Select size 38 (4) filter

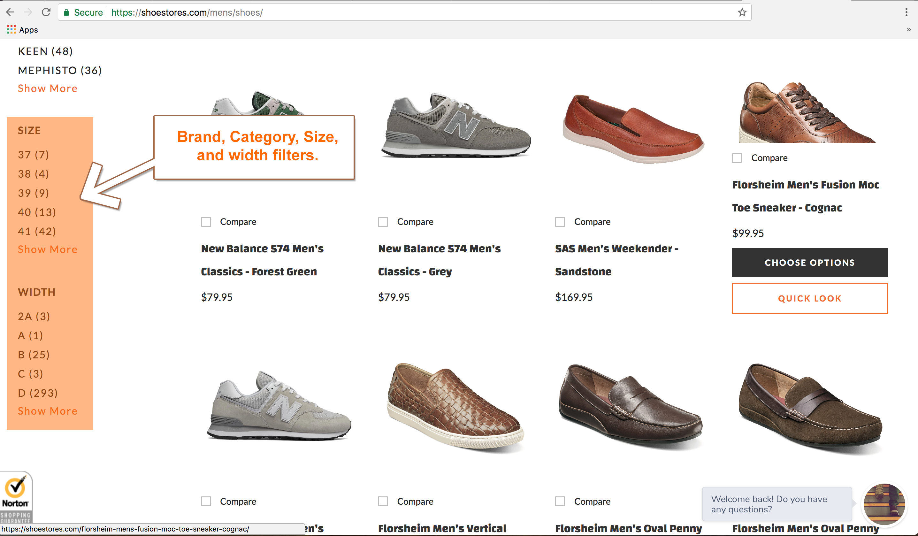(x=34, y=174)
